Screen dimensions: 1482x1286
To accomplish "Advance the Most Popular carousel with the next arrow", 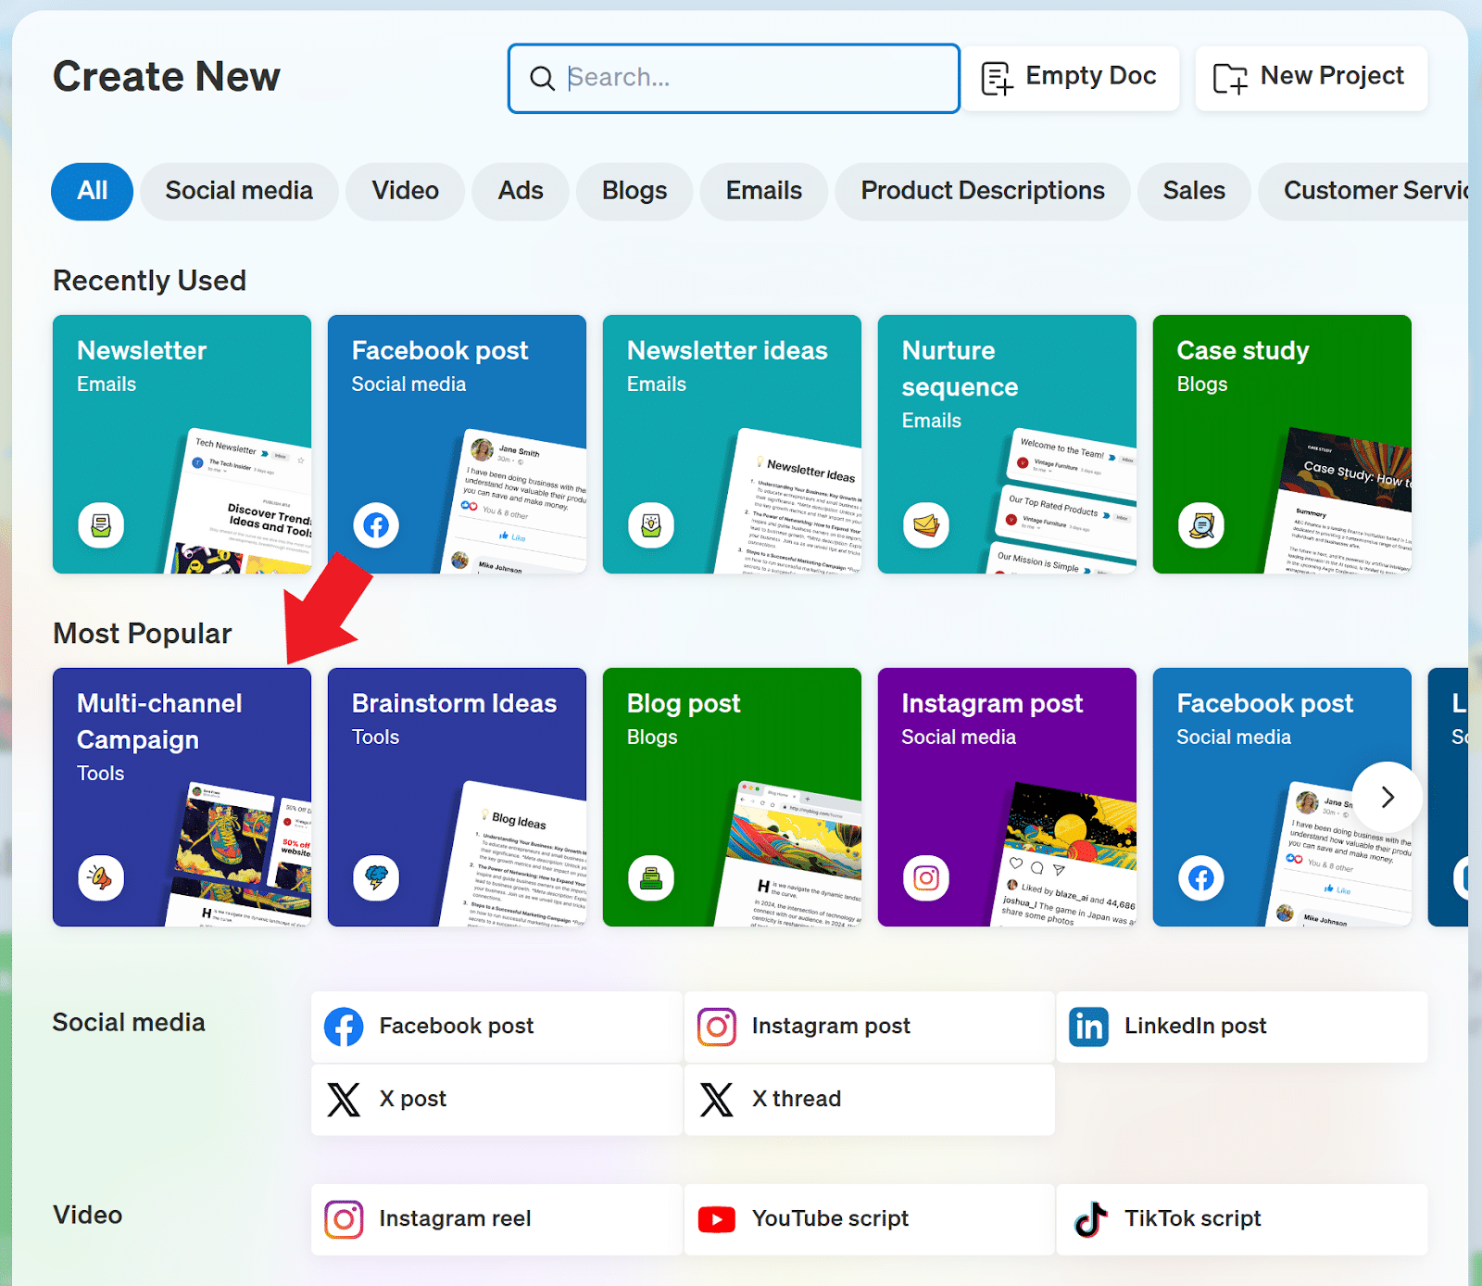I will (x=1388, y=797).
